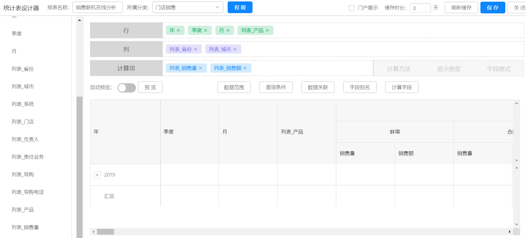Remove 列表_销售量 from calculation items

click(201, 68)
